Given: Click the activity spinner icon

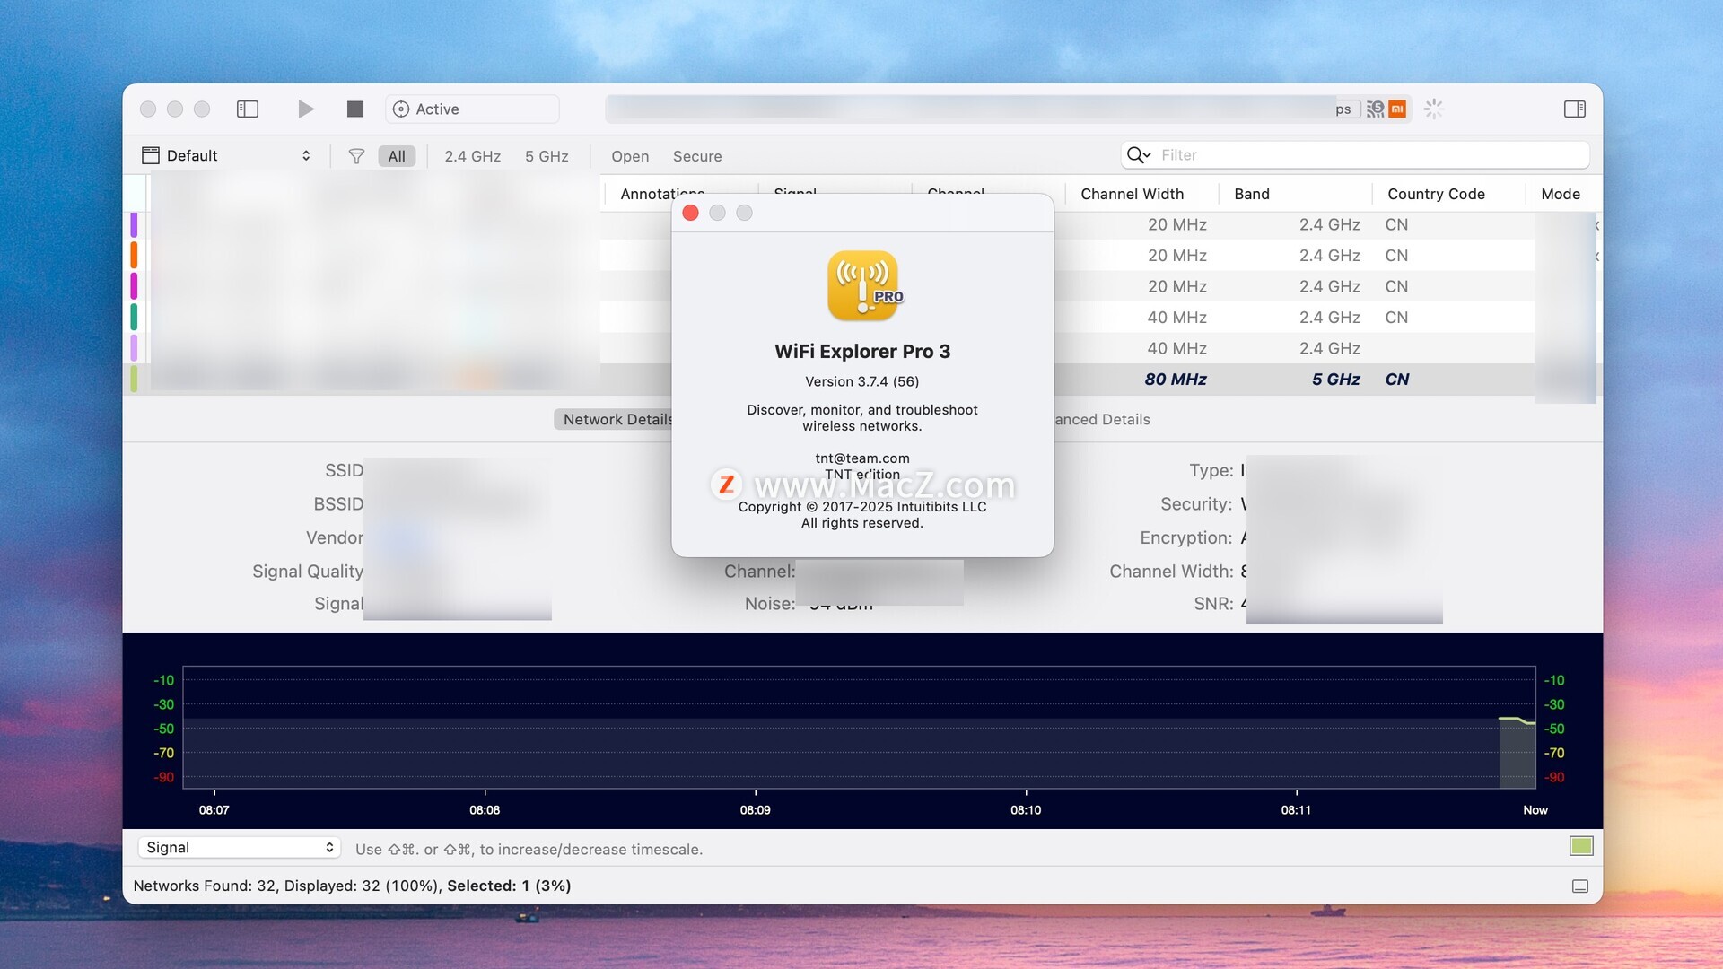Looking at the screenshot, I should click(x=1433, y=109).
